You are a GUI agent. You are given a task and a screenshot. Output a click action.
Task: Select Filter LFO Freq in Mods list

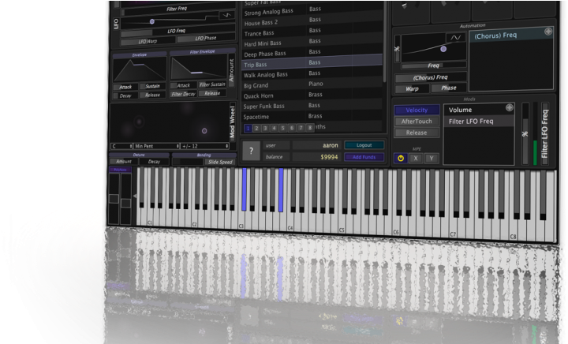(x=479, y=122)
